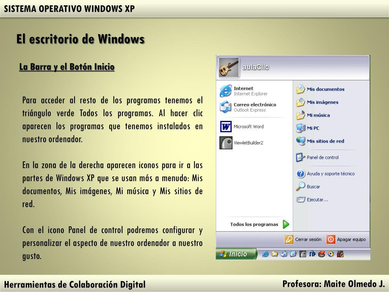
Task: Open Panel de control
Action: [317, 157]
